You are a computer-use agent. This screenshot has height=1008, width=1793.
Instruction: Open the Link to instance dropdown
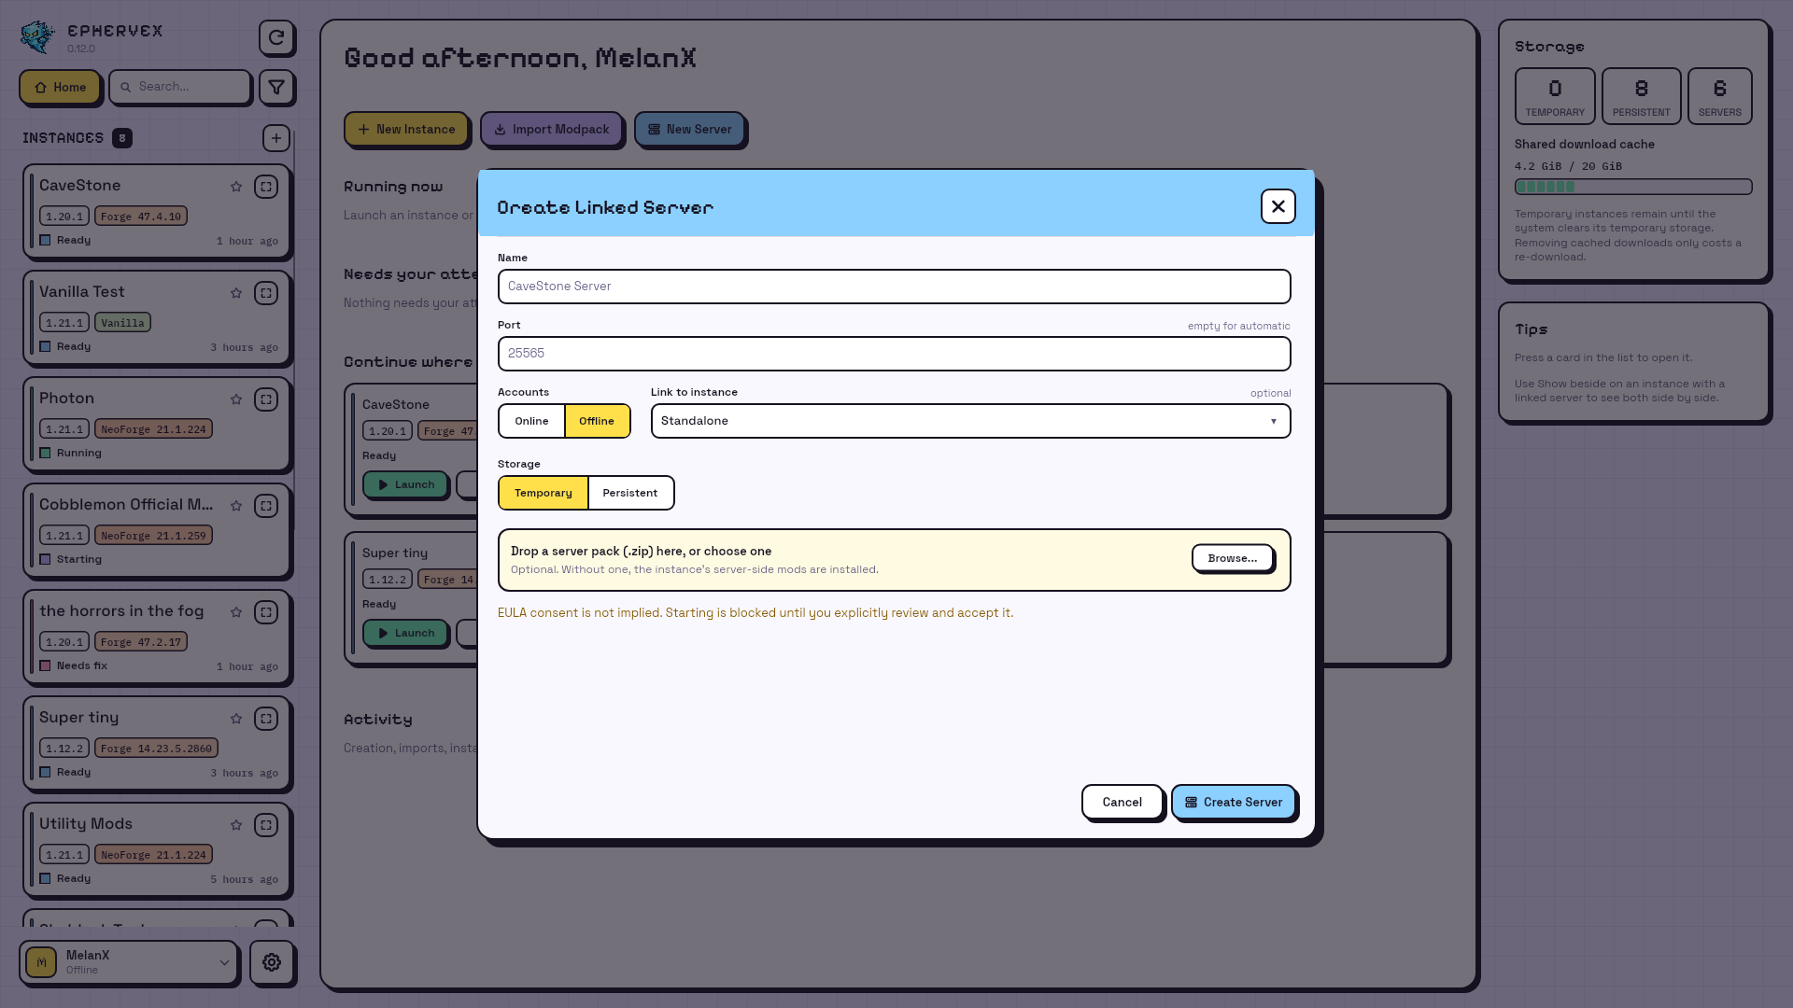(971, 421)
